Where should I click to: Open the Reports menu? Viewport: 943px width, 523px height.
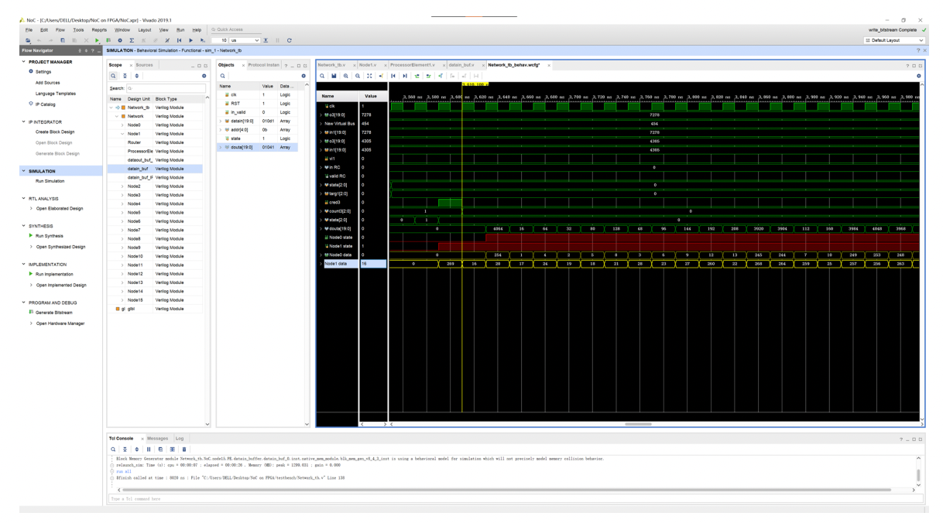click(98, 29)
